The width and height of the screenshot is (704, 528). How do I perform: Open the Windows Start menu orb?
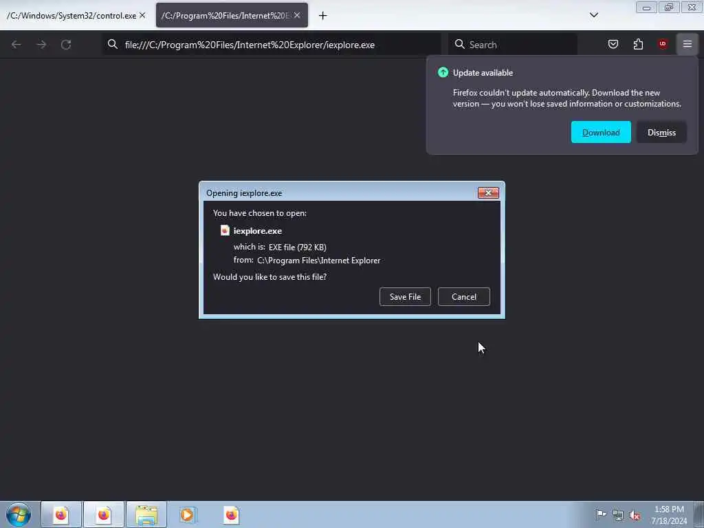point(19,514)
